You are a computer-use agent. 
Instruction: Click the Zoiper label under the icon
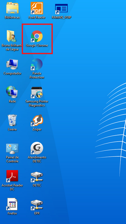[37, 130]
